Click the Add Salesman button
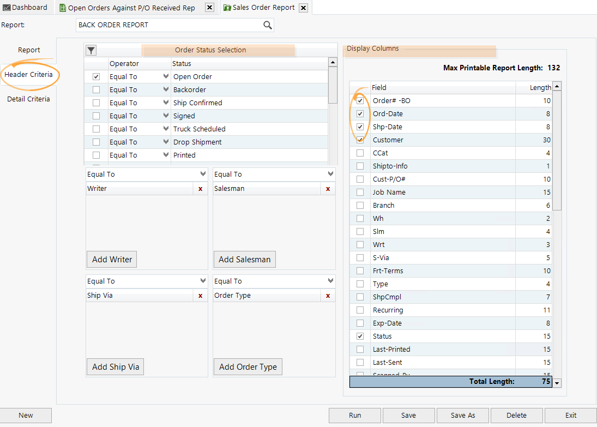Screen dimensions: 597x427 [x=244, y=260]
